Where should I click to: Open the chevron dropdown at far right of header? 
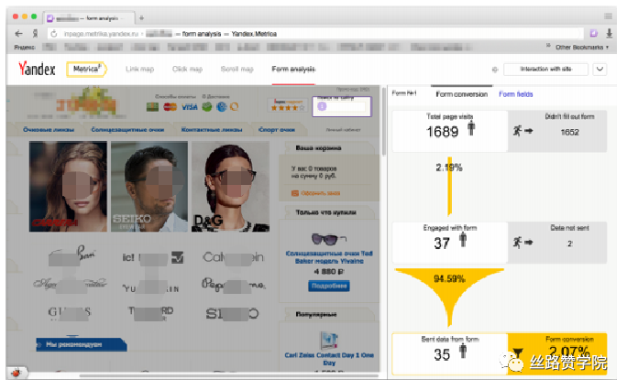[x=600, y=69]
